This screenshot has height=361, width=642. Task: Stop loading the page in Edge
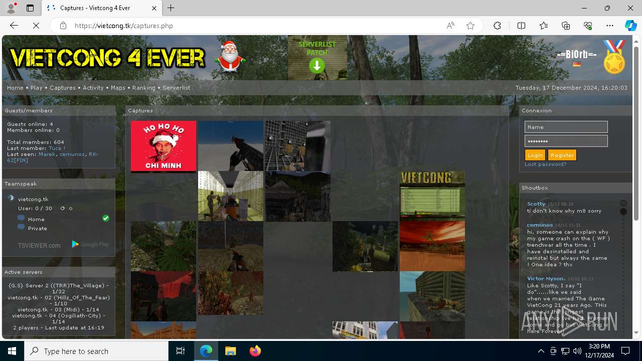point(36,26)
